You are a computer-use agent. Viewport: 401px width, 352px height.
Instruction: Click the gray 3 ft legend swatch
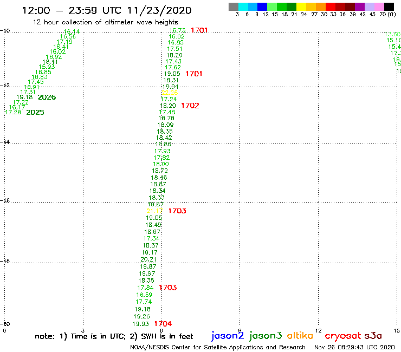234,6
